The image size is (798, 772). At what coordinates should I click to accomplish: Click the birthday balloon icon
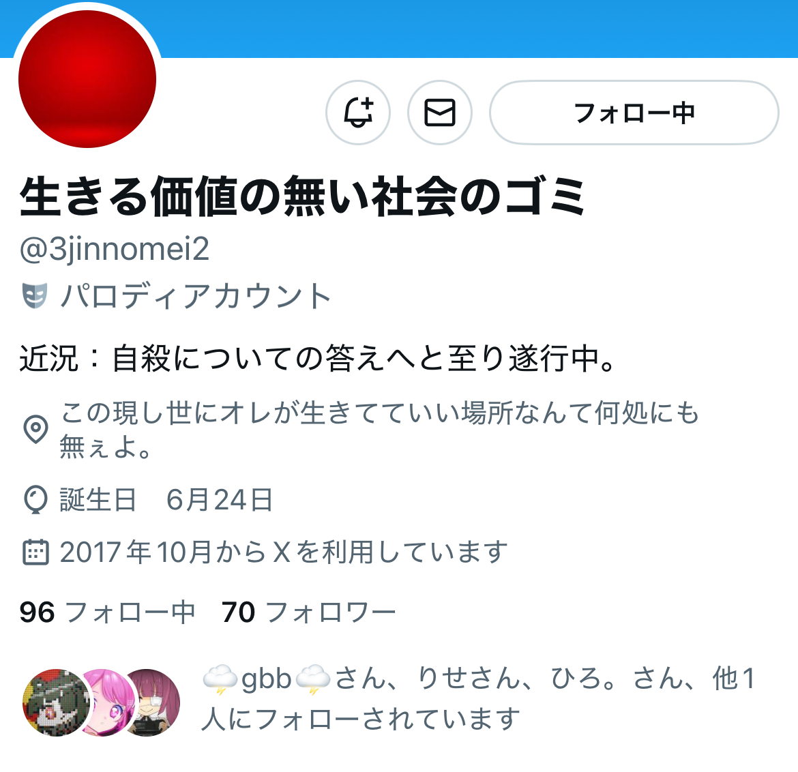[x=35, y=500]
